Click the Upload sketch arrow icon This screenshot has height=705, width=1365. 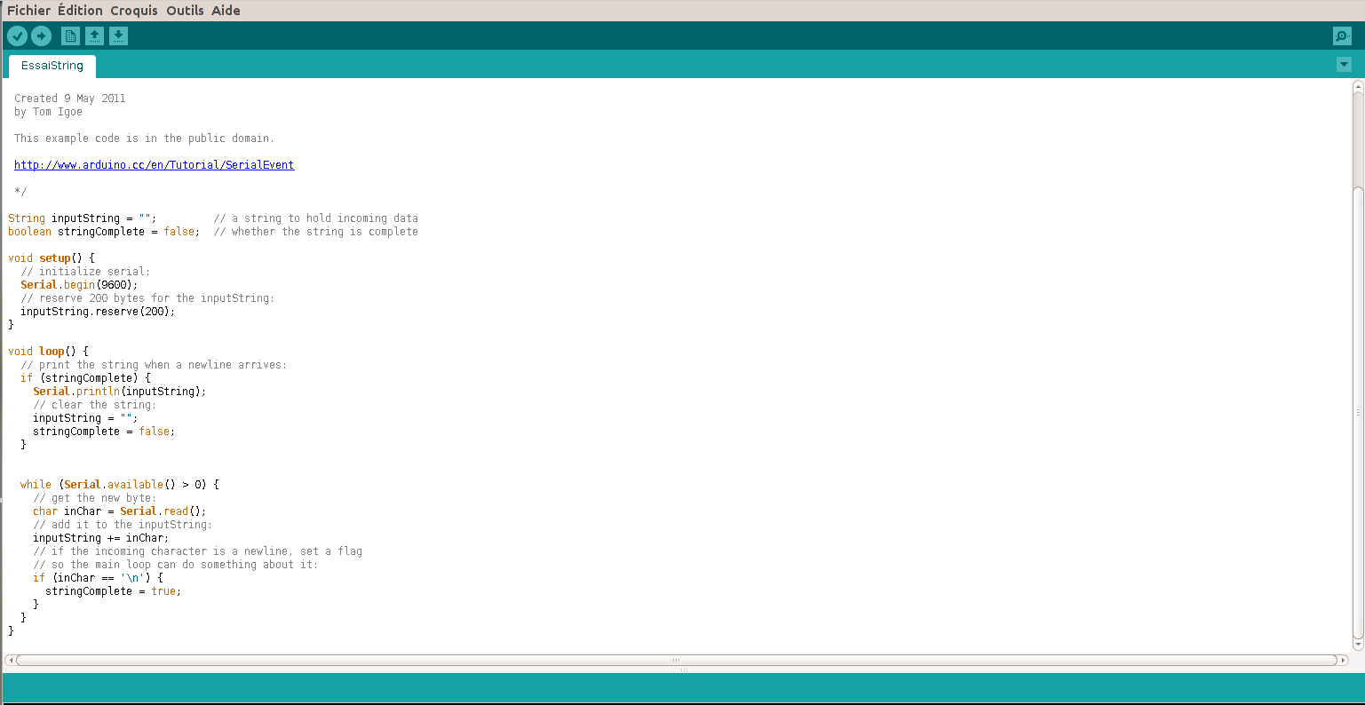(42, 36)
